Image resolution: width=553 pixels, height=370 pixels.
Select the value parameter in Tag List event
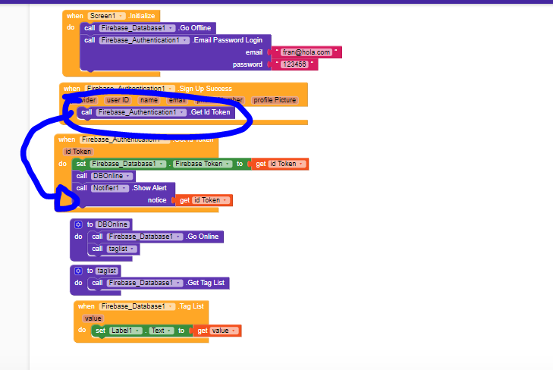(93, 318)
